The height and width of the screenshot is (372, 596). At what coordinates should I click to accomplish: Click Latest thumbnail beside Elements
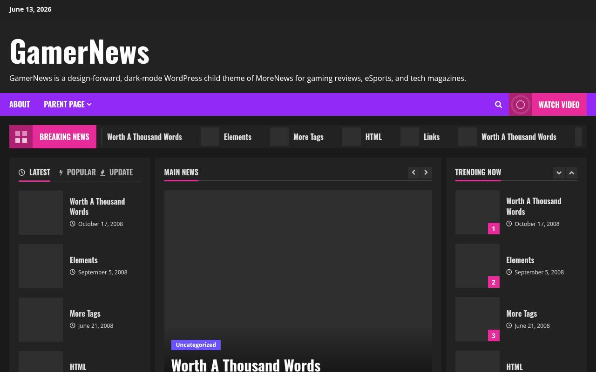pos(41,266)
